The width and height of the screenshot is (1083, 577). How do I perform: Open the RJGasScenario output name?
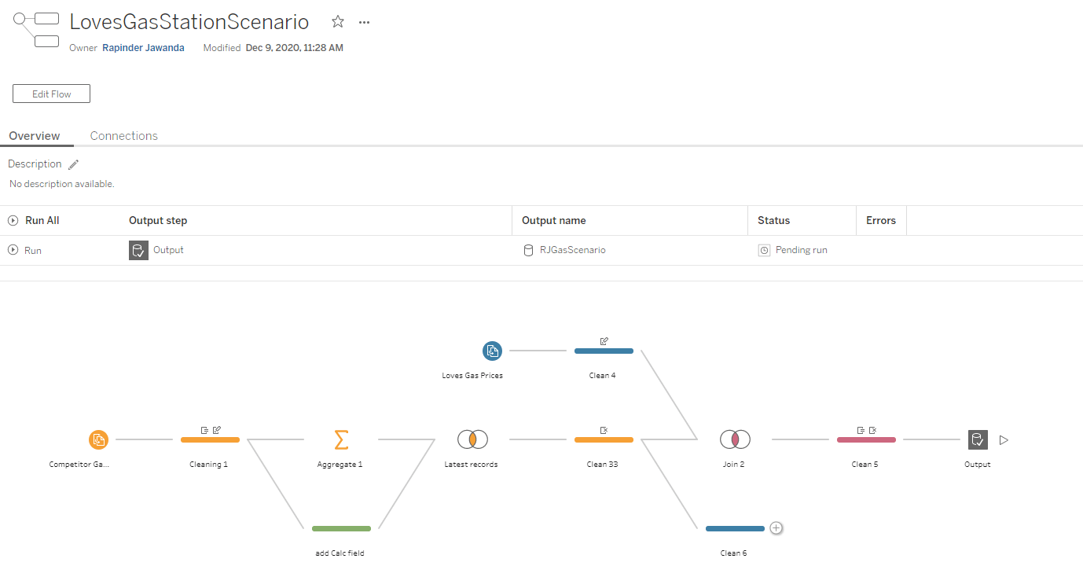(x=572, y=250)
